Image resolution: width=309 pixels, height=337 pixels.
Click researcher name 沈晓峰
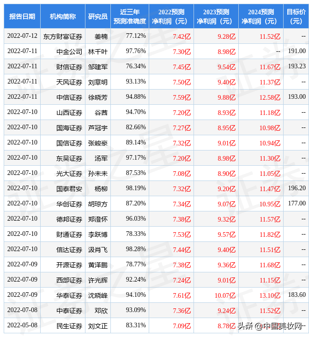click(x=98, y=296)
